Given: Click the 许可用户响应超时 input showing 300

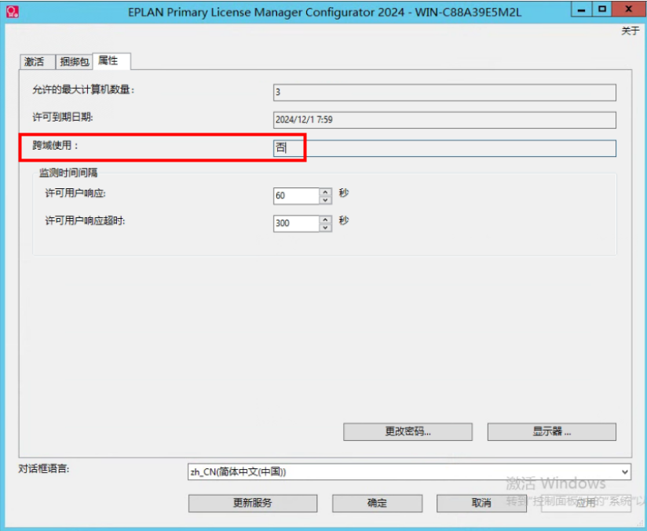Looking at the screenshot, I should (x=296, y=224).
